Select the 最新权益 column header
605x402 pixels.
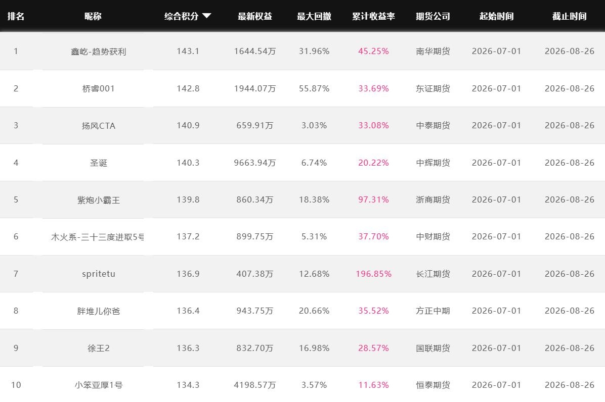coord(255,16)
